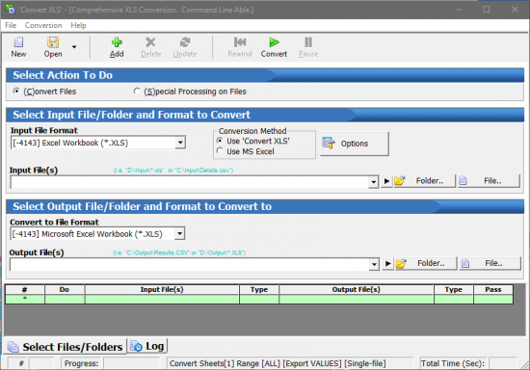Click the '#' column header in grid
530x370 pixels.
coord(25,290)
